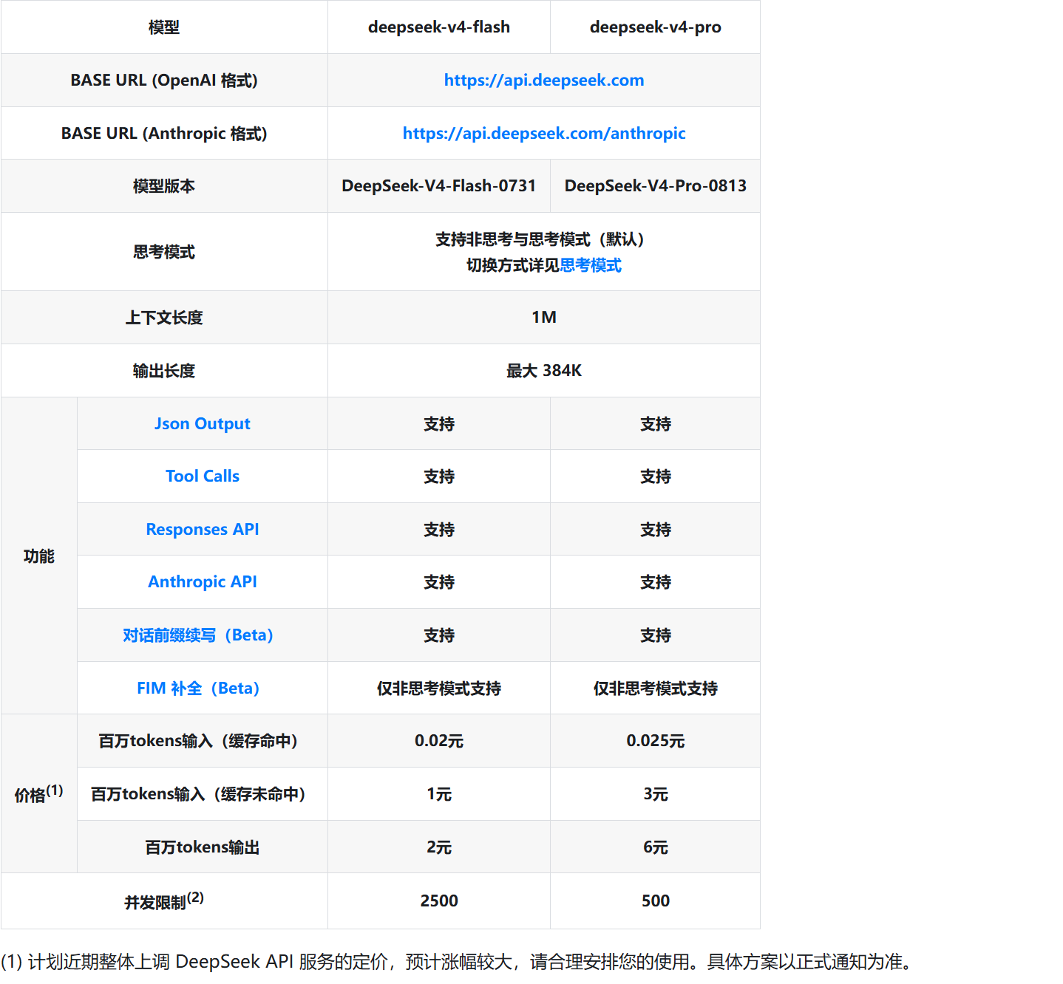
Task: Click 支持 for deepseek-v4-pro in Tool Calls row
Action: (x=656, y=476)
